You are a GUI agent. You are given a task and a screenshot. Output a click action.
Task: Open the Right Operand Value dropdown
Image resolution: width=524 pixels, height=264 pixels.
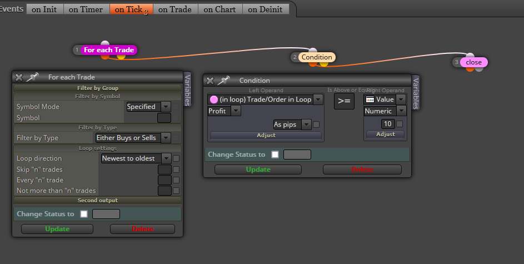(x=385, y=99)
